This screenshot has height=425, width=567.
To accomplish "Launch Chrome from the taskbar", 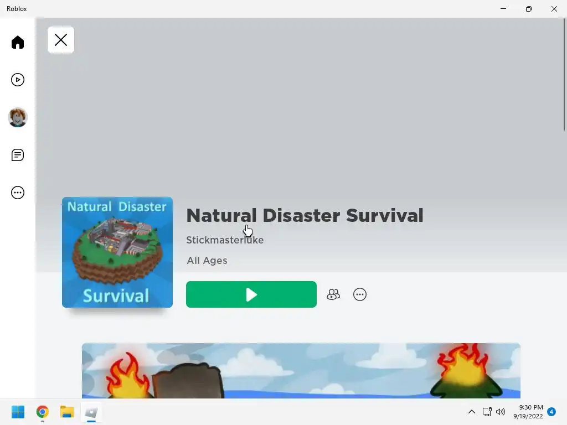I will click(x=42, y=412).
